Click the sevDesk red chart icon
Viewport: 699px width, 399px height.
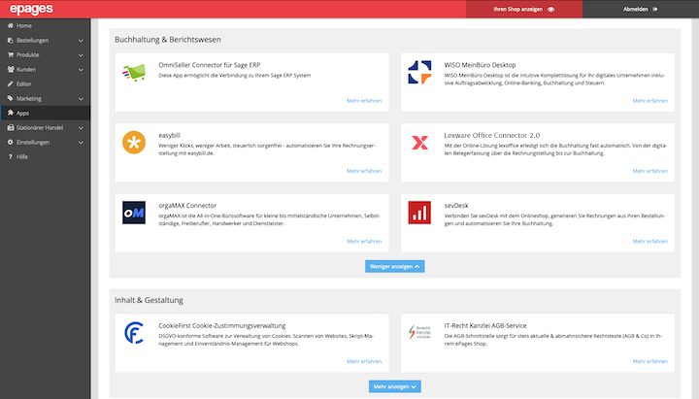(x=419, y=212)
